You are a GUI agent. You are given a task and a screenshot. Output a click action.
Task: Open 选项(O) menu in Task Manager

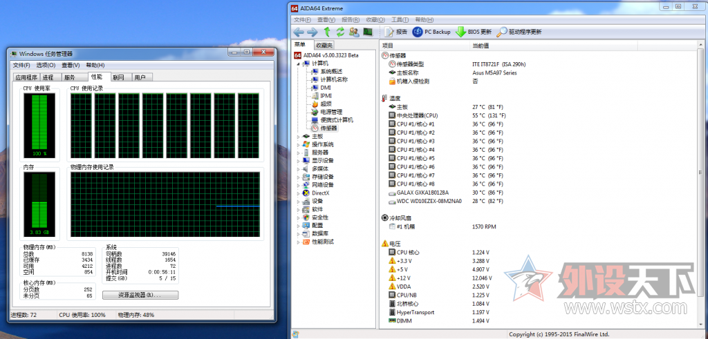click(x=46, y=66)
